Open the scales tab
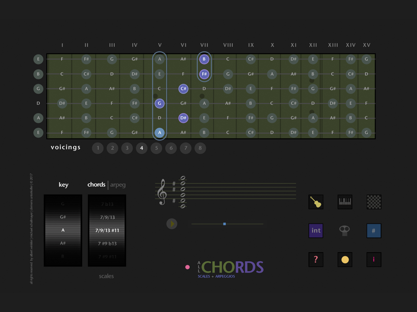Screen dimensions: 417x312 (x=106, y=276)
